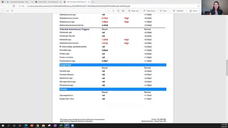
Task: Click the Klebsiella spp. row name
Action: (66, 39)
